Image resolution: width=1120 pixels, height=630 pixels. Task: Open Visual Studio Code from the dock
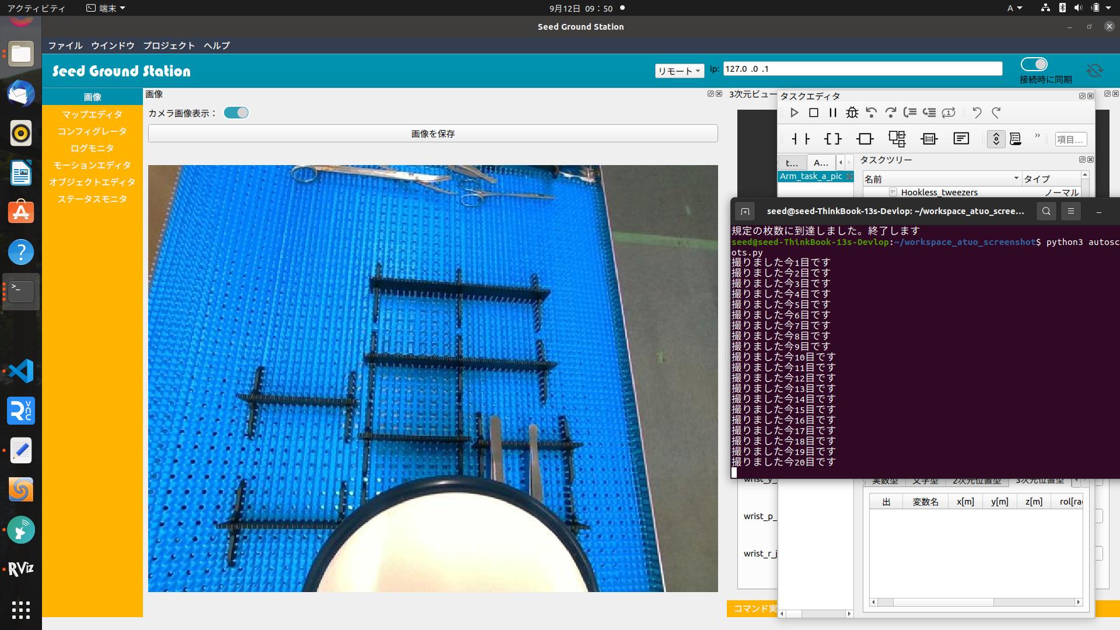point(21,371)
